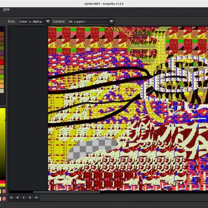This screenshot has width=208, height=208.
Task: Jump to first frame in timeline
Action: click(x=11, y=198)
